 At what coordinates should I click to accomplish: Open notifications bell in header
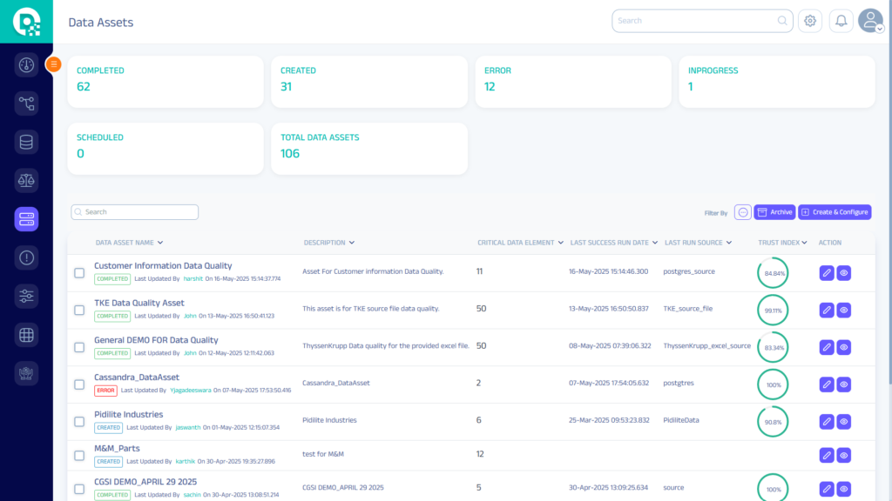point(841,21)
